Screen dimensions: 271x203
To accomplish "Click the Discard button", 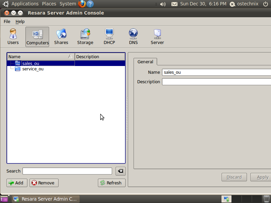I will [234, 177].
